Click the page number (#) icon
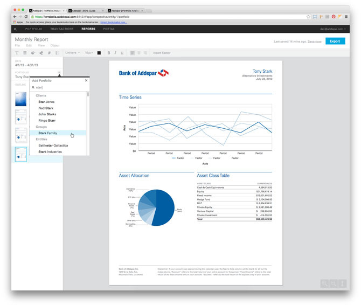Image resolution: width=361 pixels, height=305 pixels. click(x=49, y=53)
